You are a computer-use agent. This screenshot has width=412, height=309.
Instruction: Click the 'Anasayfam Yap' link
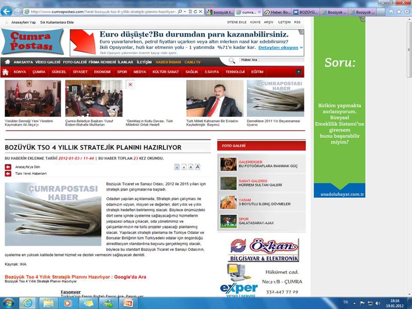23,22
